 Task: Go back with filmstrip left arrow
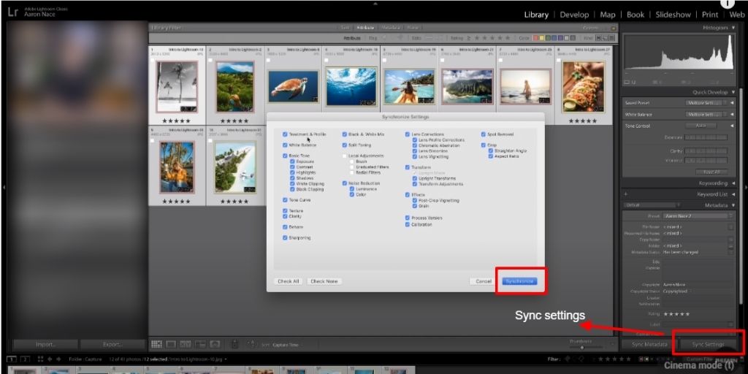click(x=50, y=359)
